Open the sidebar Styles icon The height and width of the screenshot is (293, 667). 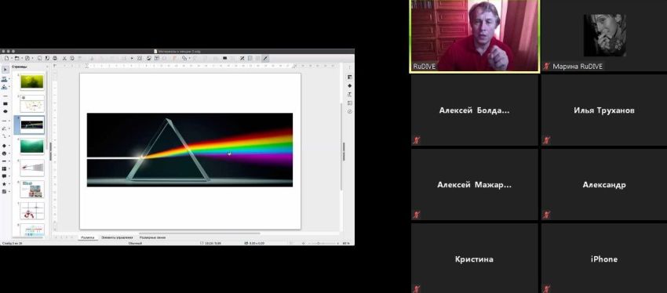pos(350,94)
